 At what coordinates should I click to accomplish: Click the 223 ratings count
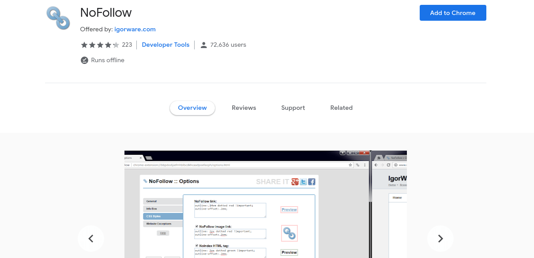[127, 45]
